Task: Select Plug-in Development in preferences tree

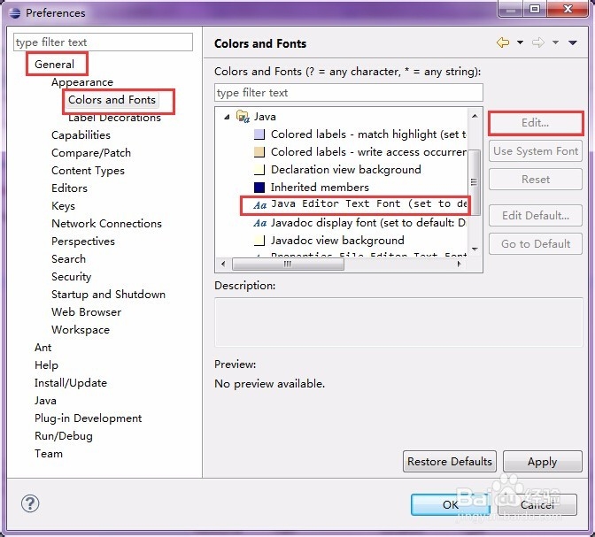Action: pos(88,418)
